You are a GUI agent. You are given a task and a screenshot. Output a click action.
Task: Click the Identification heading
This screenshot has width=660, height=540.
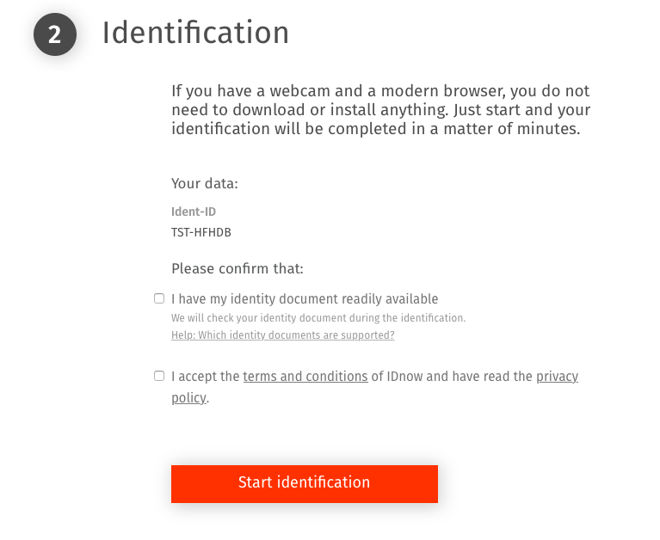[195, 33]
